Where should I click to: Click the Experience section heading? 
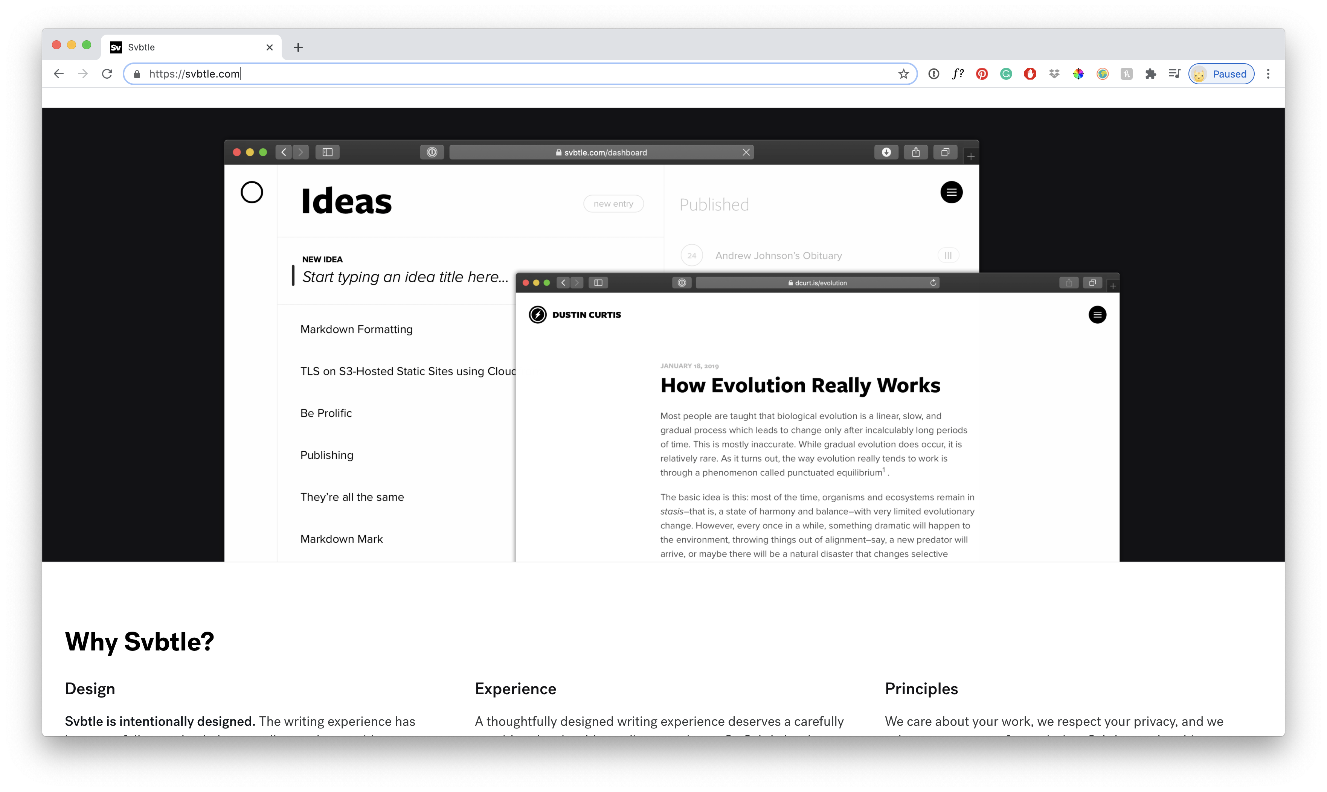(515, 689)
